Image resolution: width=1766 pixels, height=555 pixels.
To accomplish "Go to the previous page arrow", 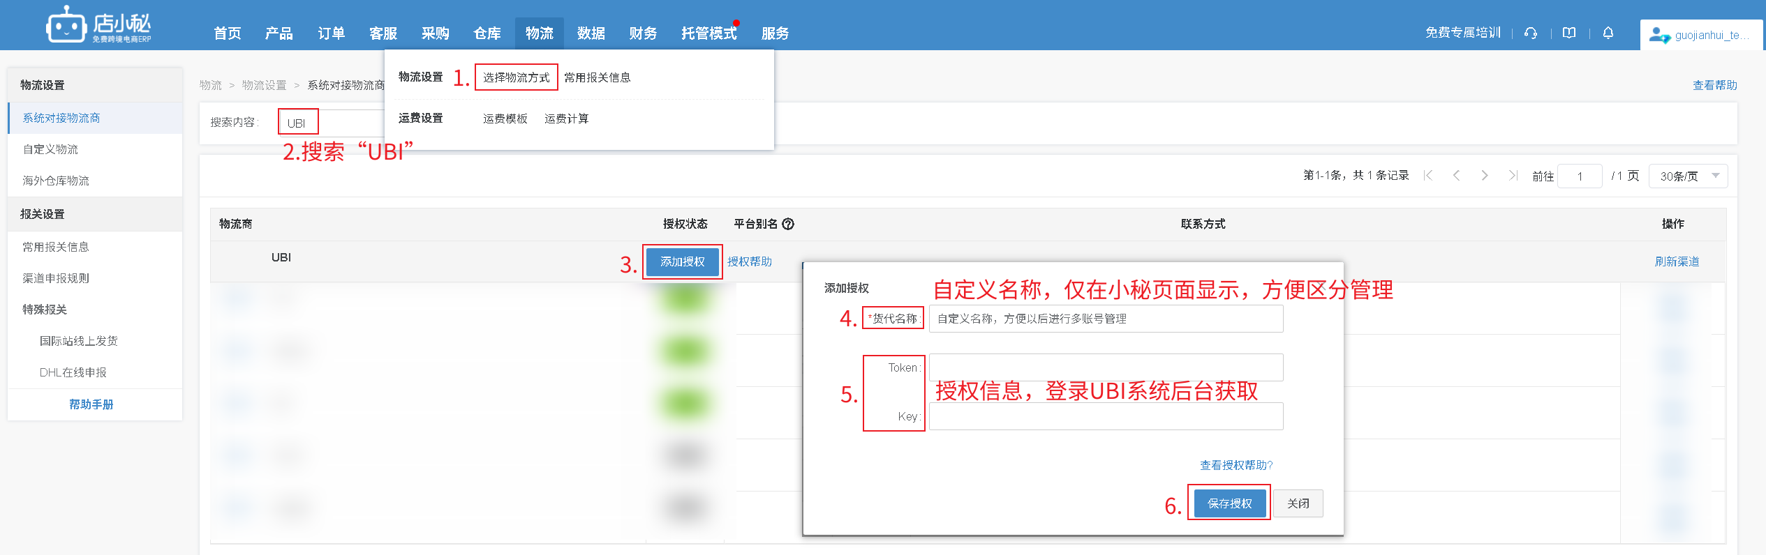I will pos(1457,176).
